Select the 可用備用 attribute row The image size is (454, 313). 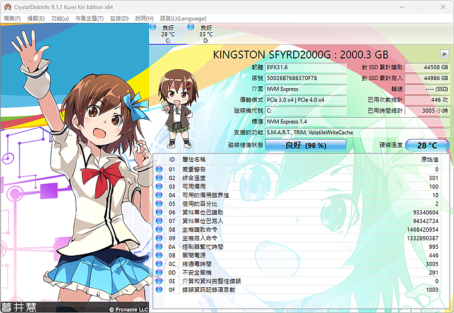pos(298,186)
